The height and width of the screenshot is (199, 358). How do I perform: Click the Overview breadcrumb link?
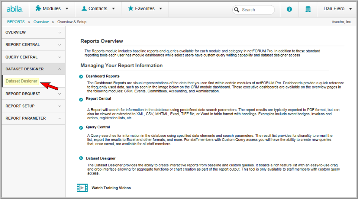[x=41, y=22]
